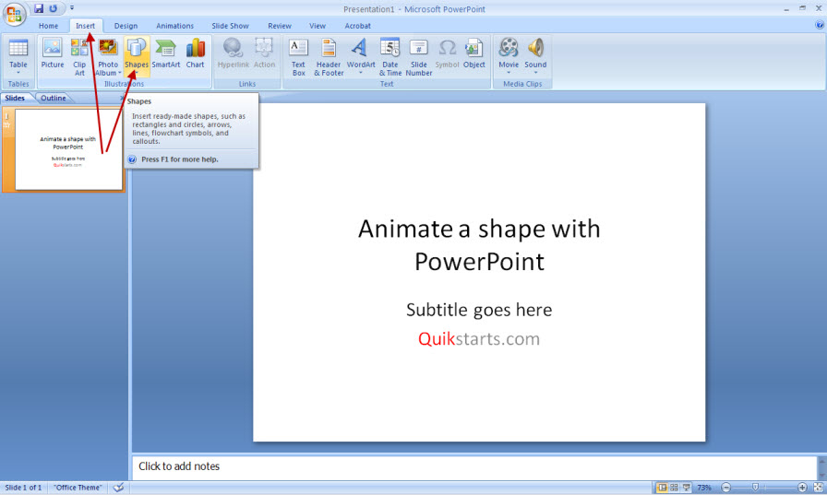Click the 'Subtitle goes here' text
Viewport: 827px width, 495px height.
[479, 310]
